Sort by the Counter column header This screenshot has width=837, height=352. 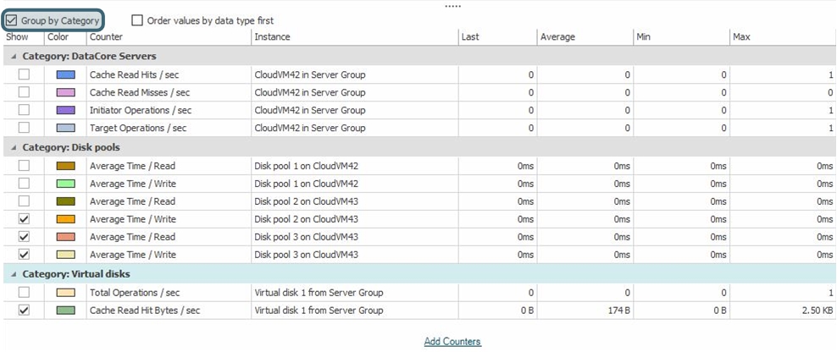tap(168, 37)
